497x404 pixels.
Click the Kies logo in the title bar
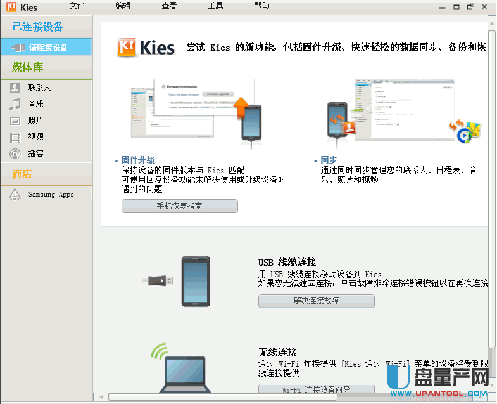click(x=11, y=7)
